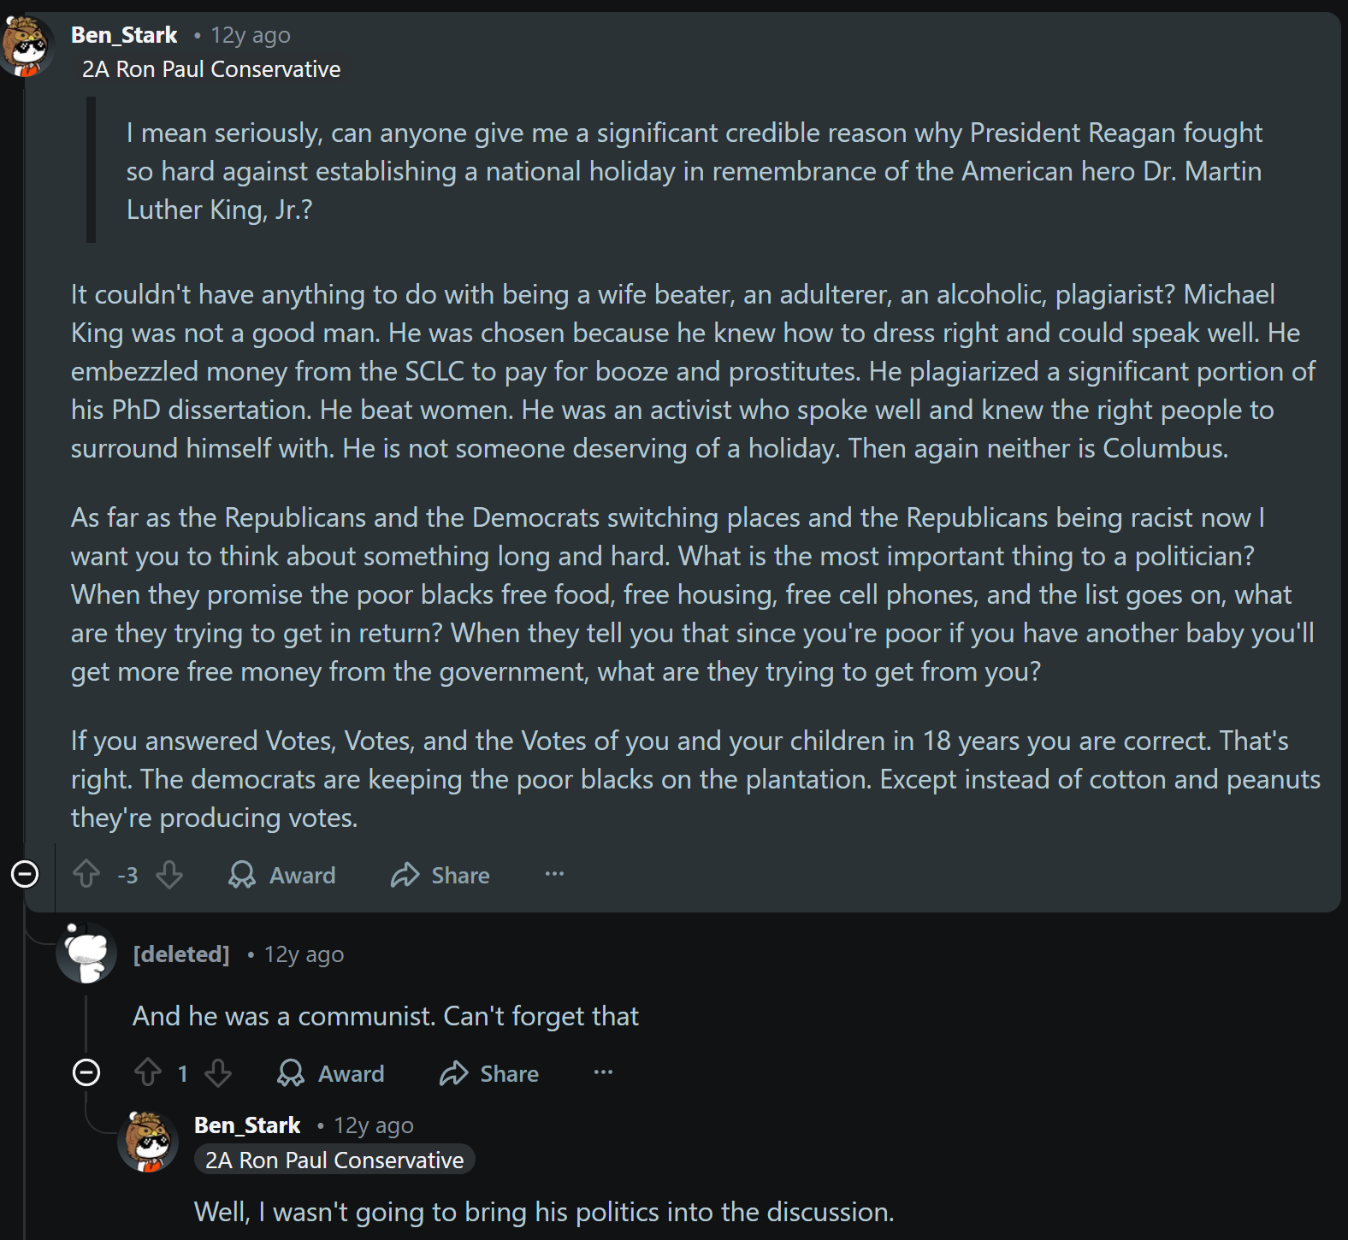Viewport: 1348px width, 1240px height.
Task: Click Ben_Stark's avatar on the top comment
Action: click(26, 45)
